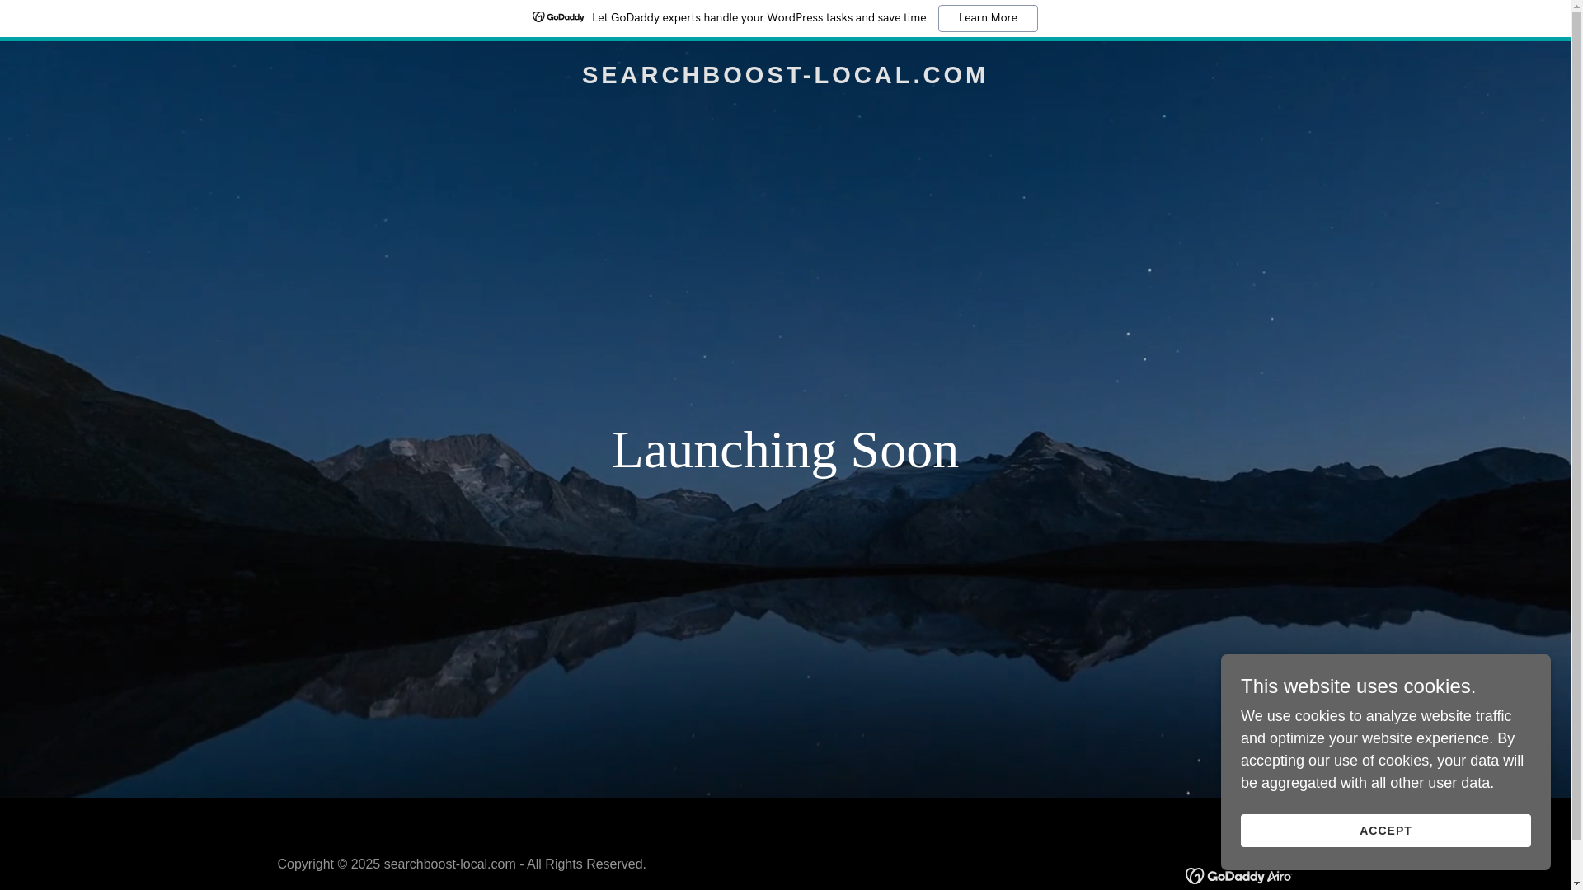Open the SEARCHBOOST-LOCAL.COM site title link

pyautogui.click(x=784, y=75)
